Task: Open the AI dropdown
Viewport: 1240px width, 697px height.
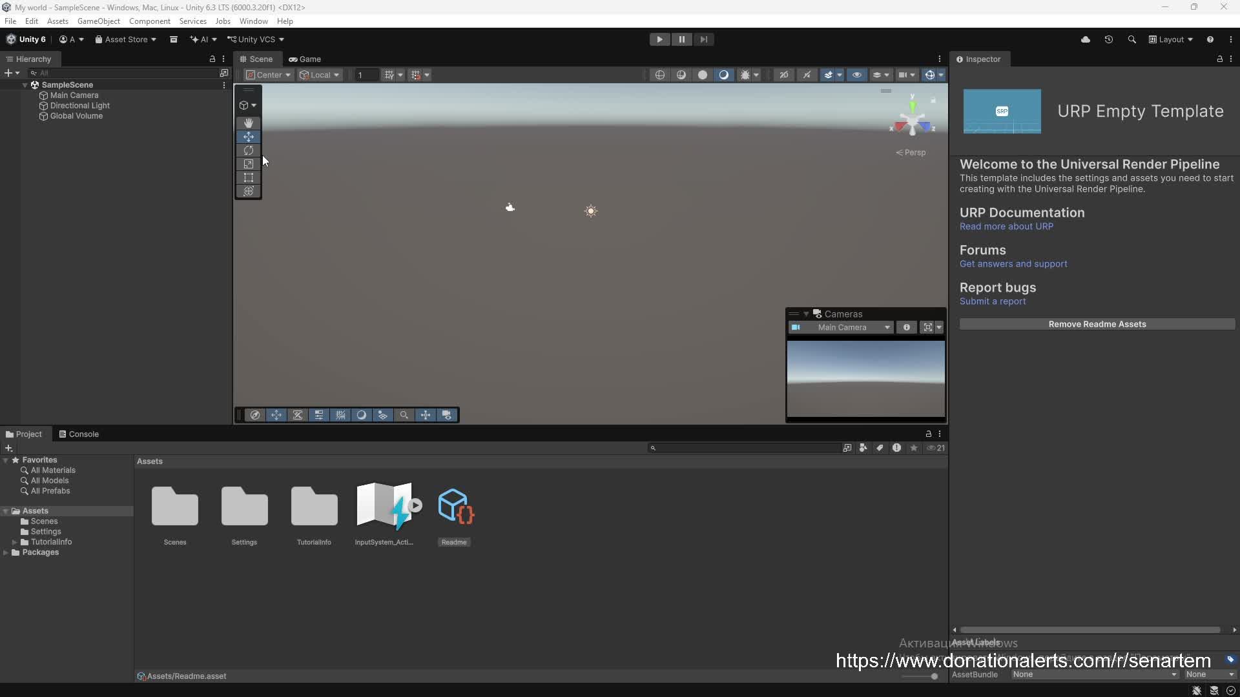Action: (x=203, y=39)
